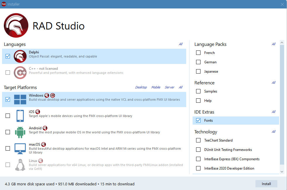Enable the macOS platform checkbox
Screen dimensions: 287x190
(8, 148)
